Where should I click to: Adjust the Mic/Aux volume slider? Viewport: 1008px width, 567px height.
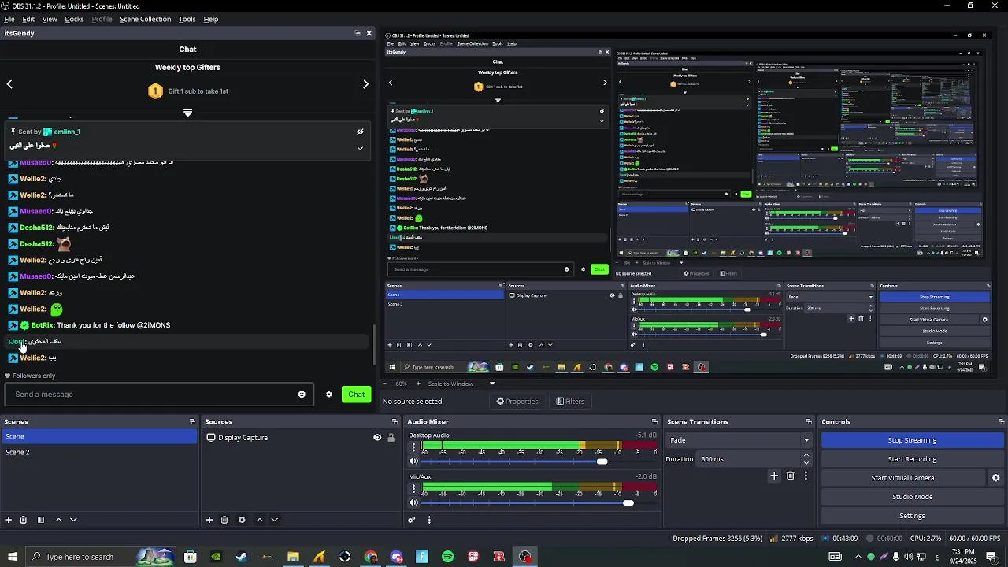pyautogui.click(x=628, y=502)
